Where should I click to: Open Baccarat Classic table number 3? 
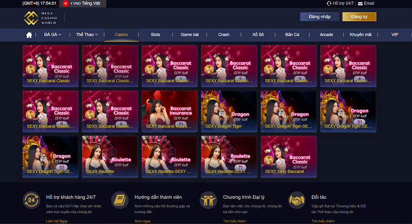pyautogui.click(x=289, y=66)
